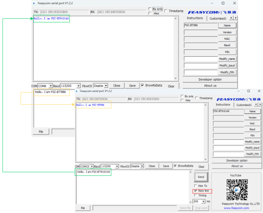The width and height of the screenshot is (263, 213).
Task: Switch to Customized1 tab in front window
Action: click(244, 105)
